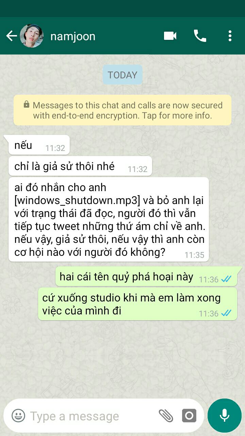The height and width of the screenshot is (436, 245).
Task: Tap the microphone voice message button
Action: click(x=224, y=415)
